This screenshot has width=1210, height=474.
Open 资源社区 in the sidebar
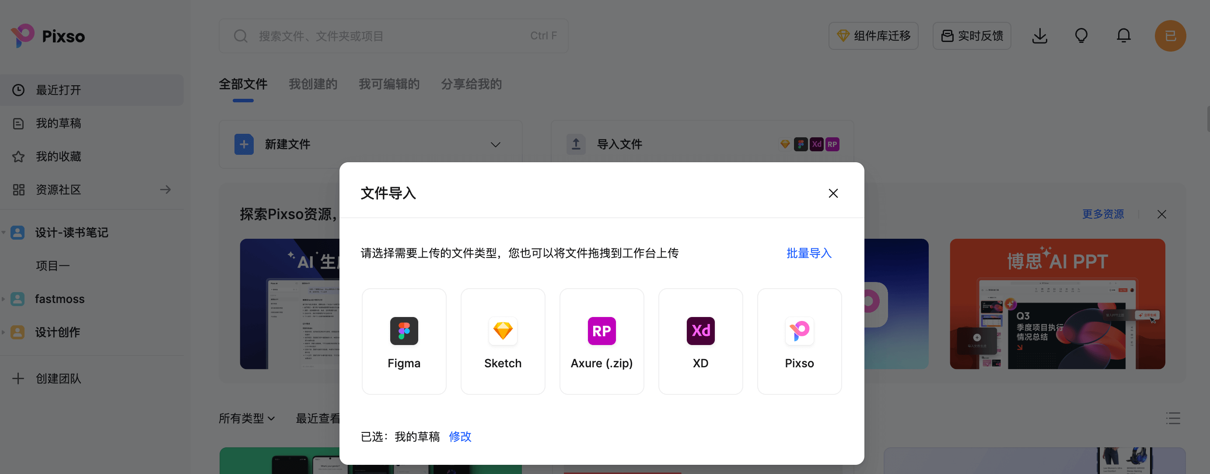[x=58, y=190]
